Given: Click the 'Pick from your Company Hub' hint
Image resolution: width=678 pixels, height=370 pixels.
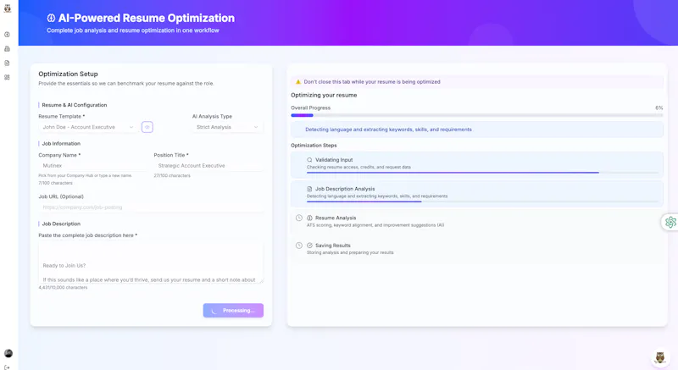Looking at the screenshot, I should (x=86, y=176).
